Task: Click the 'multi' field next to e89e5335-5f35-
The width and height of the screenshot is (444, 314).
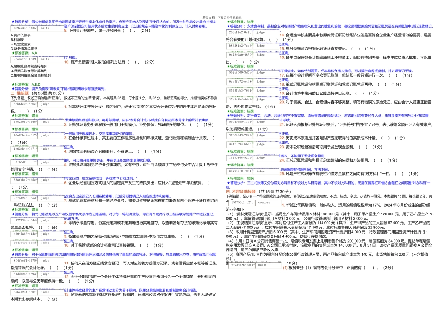Action: click(51, 28)
